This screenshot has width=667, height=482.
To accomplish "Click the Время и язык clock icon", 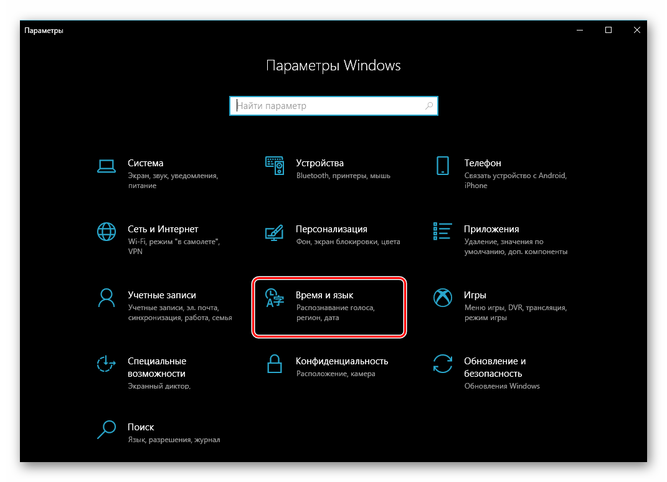I will pyautogui.click(x=275, y=298).
